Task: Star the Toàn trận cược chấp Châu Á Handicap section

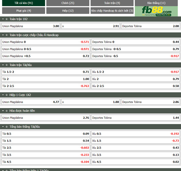Action: (x=6, y=35)
